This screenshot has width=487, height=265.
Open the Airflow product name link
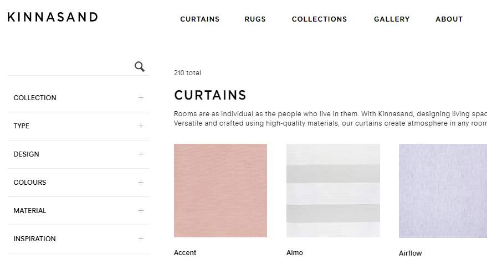click(x=411, y=253)
